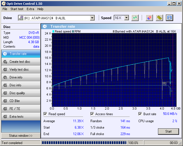This screenshot has height=146, width=183.
Task: Open the Extra menu
Action: coord(30,9)
